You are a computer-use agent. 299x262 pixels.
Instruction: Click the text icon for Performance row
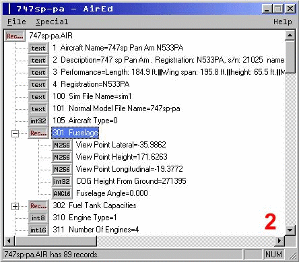[38, 72]
